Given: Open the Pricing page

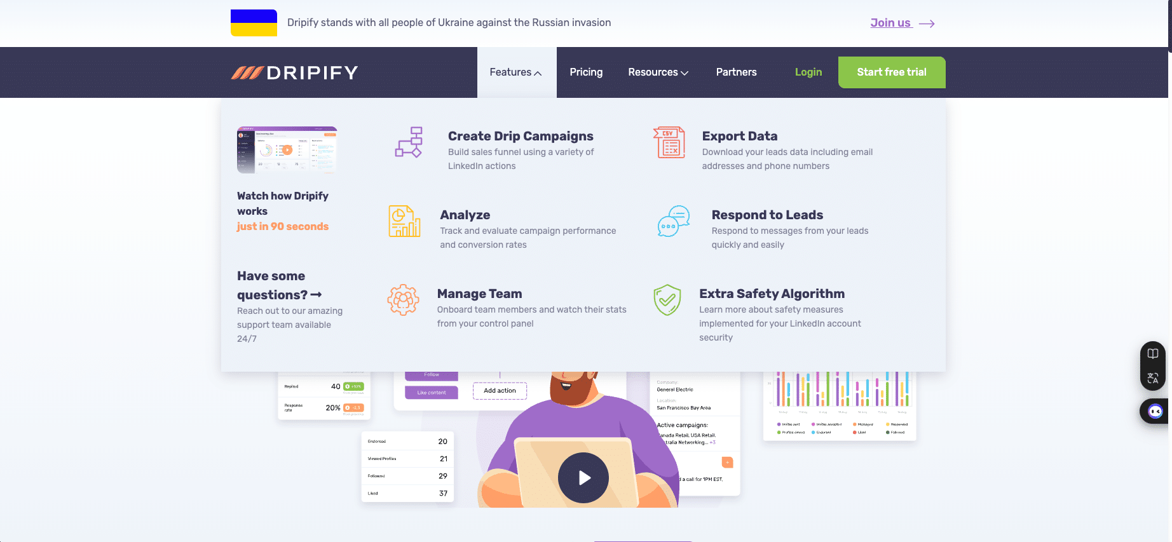Looking at the screenshot, I should [586, 72].
